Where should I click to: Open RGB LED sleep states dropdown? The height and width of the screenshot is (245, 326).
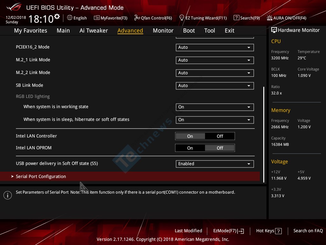coord(215,120)
